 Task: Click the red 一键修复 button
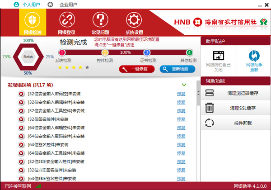click(137, 69)
